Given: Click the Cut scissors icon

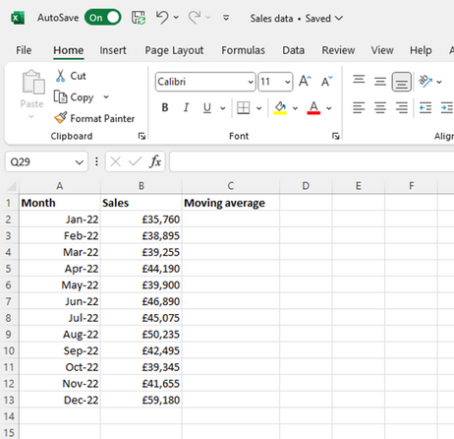Looking at the screenshot, I should tap(60, 76).
